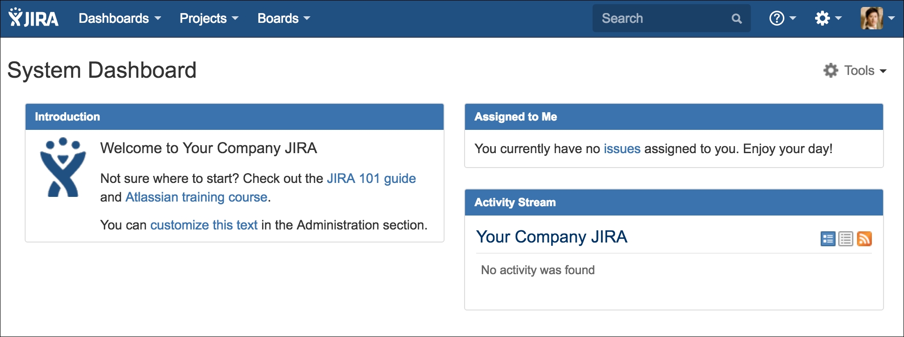Screen dimensions: 904x337
Task: Click the Introduction gadget header
Action: click(x=235, y=117)
